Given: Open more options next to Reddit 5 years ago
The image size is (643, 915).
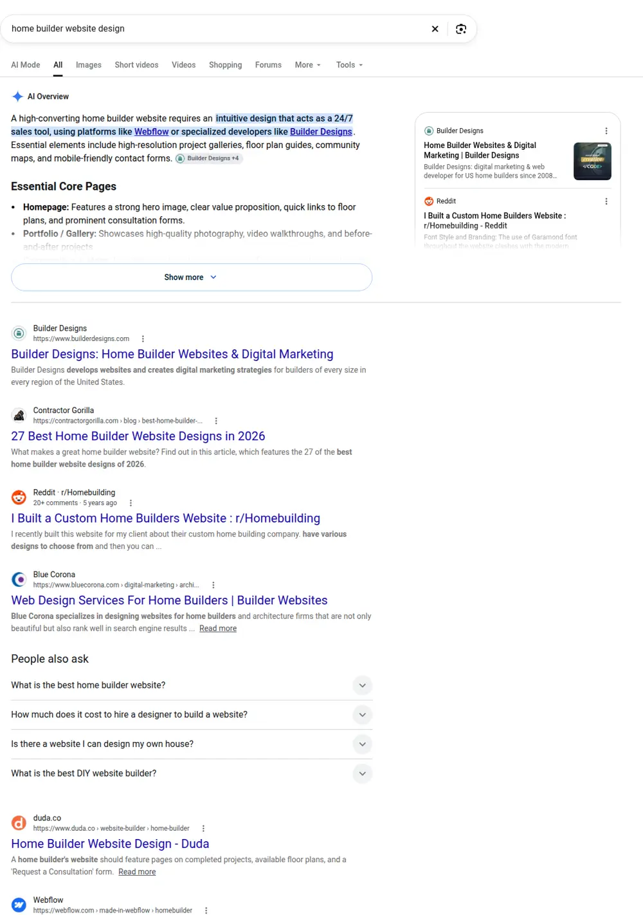Looking at the screenshot, I should point(131,503).
